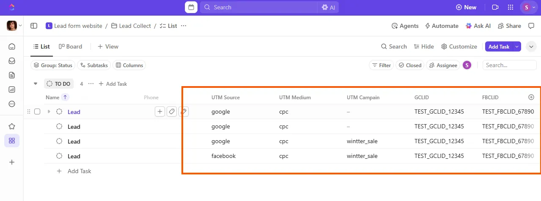
Task: Rename pencil icon on first Lead
Action: point(184,111)
